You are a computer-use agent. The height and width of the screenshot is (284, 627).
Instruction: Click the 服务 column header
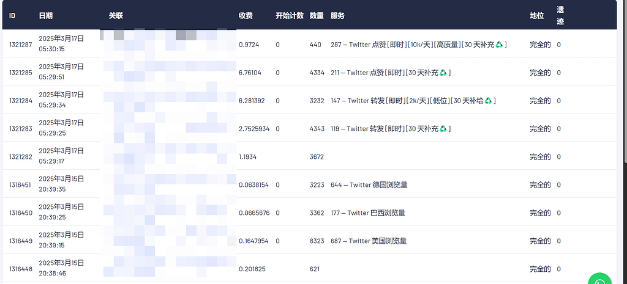[x=337, y=15]
